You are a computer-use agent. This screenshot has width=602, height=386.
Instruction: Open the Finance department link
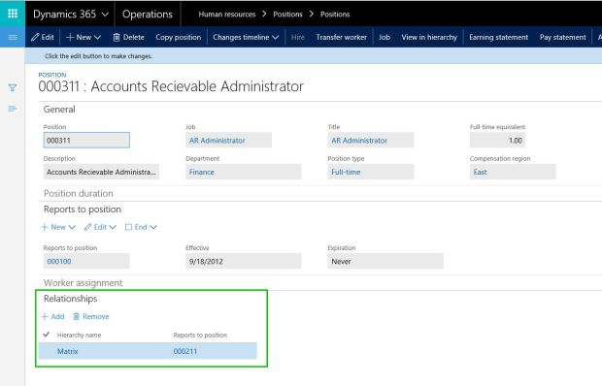pos(202,172)
